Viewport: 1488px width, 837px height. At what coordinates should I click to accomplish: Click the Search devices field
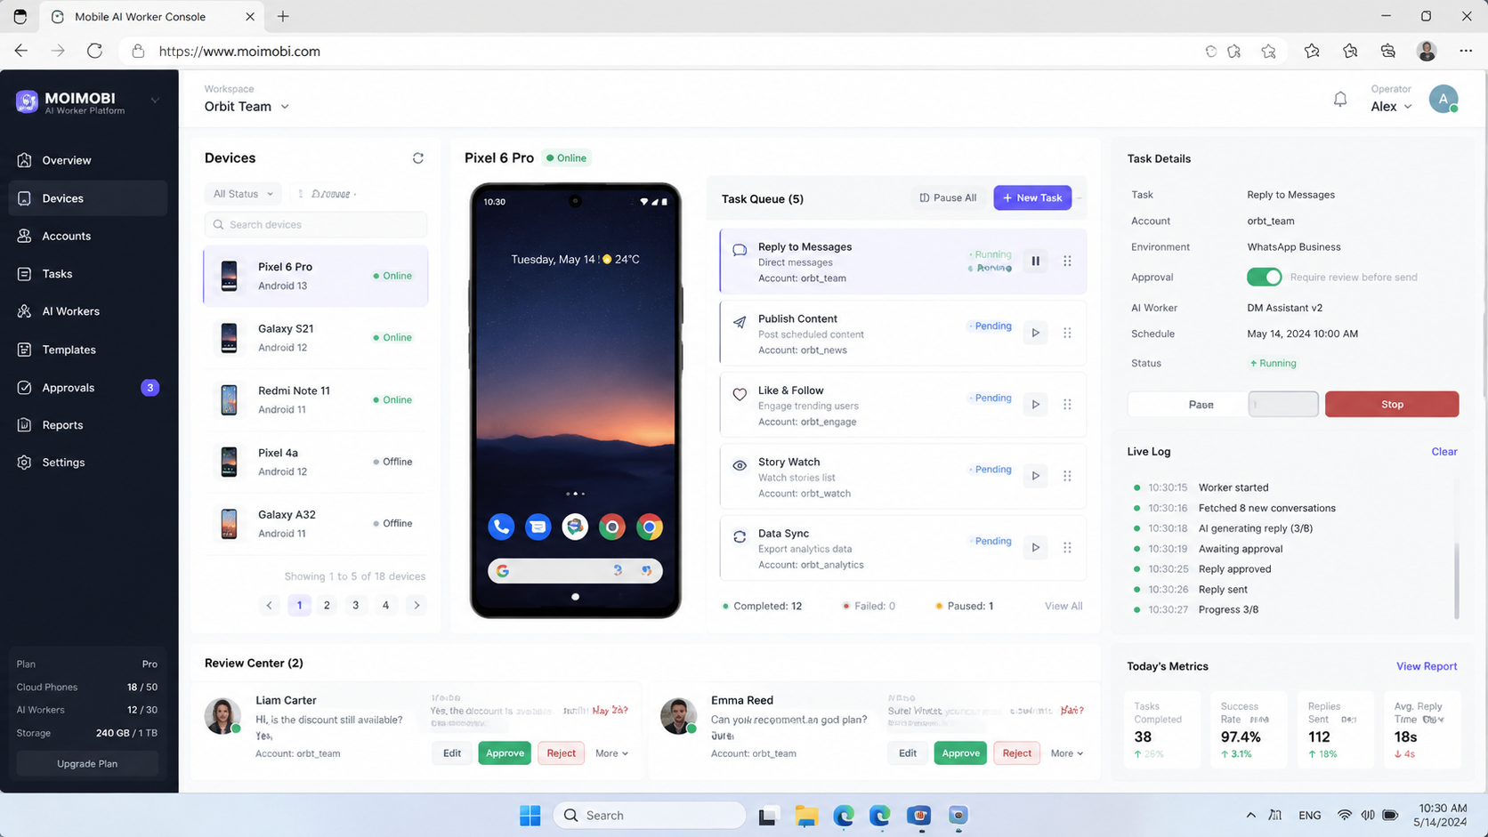[316, 225]
